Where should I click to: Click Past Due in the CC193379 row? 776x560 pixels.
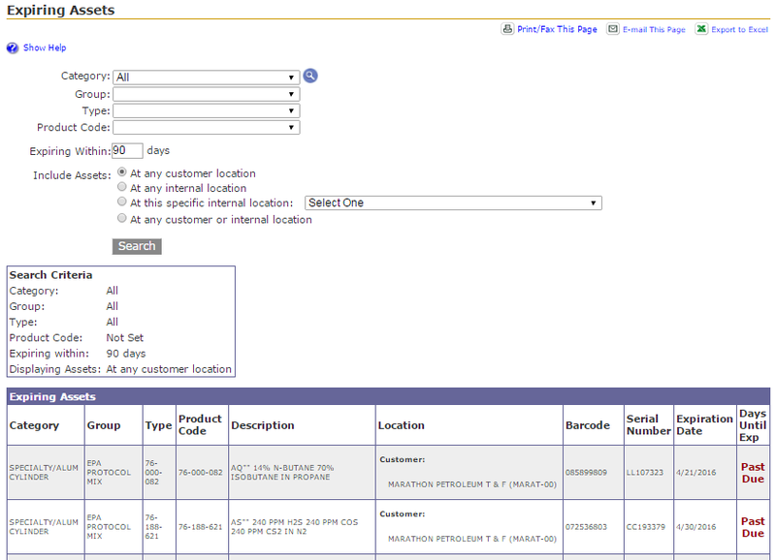click(x=753, y=527)
